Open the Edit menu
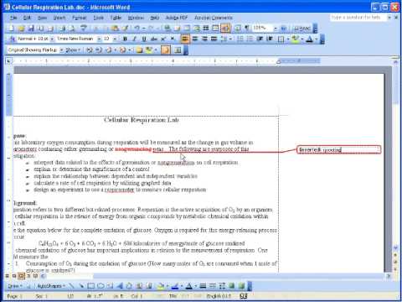The height and width of the screenshot is (302, 402). click(x=27, y=18)
